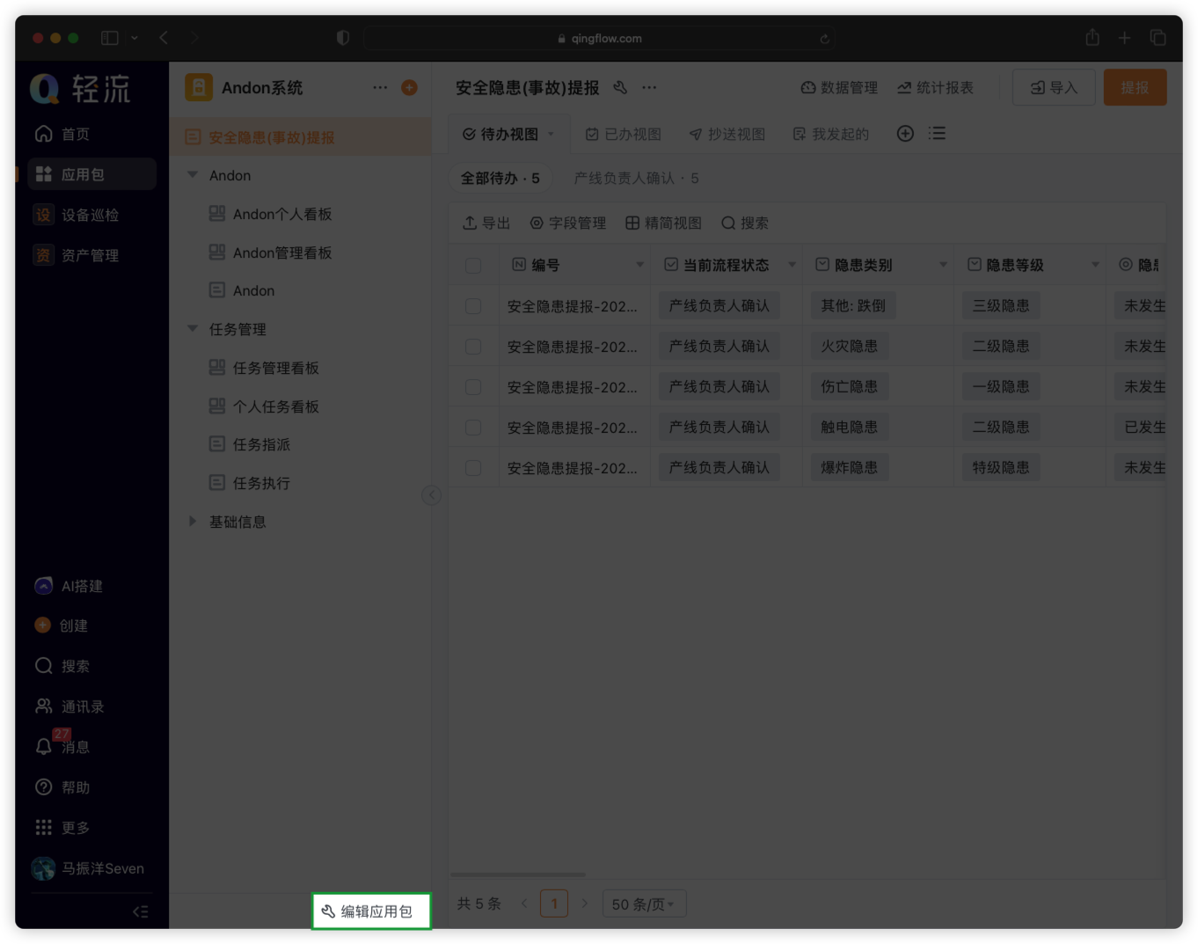The width and height of the screenshot is (1198, 944).
Task: Select 全部待办 · 5 filter
Action: [x=500, y=179]
